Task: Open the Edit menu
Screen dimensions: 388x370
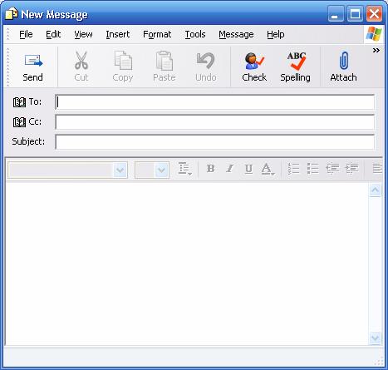Action: click(53, 34)
